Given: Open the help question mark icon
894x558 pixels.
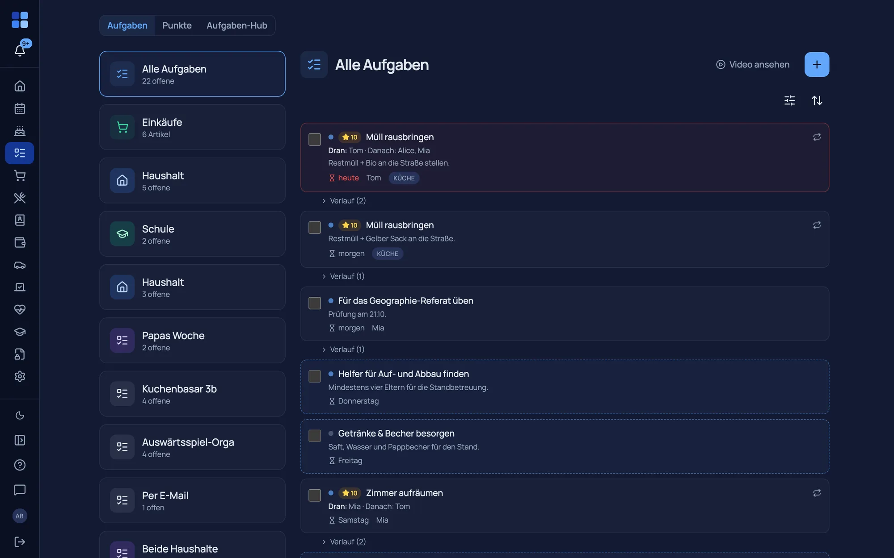Looking at the screenshot, I should click(x=20, y=465).
